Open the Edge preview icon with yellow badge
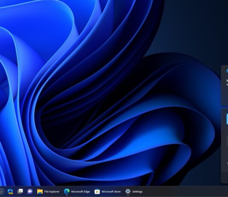The height and width of the screenshot is (197, 228). pyautogui.click(x=10, y=191)
